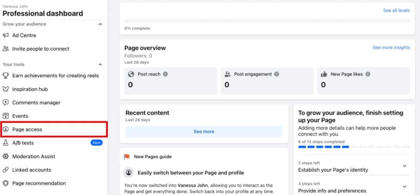Screen dimensions: 420x195
Task: Click the 6 of 13 steps completed text
Action: pyautogui.click(x=322, y=142)
